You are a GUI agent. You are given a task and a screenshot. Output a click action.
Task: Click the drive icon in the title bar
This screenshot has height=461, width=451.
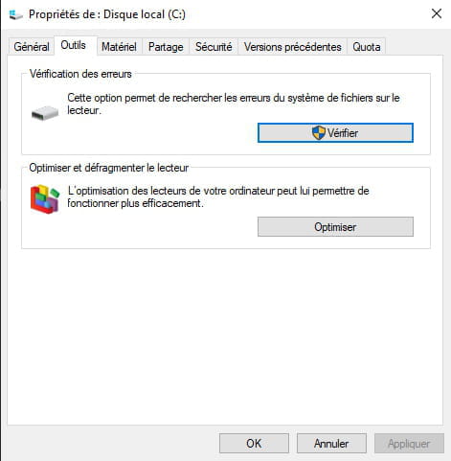(15, 14)
